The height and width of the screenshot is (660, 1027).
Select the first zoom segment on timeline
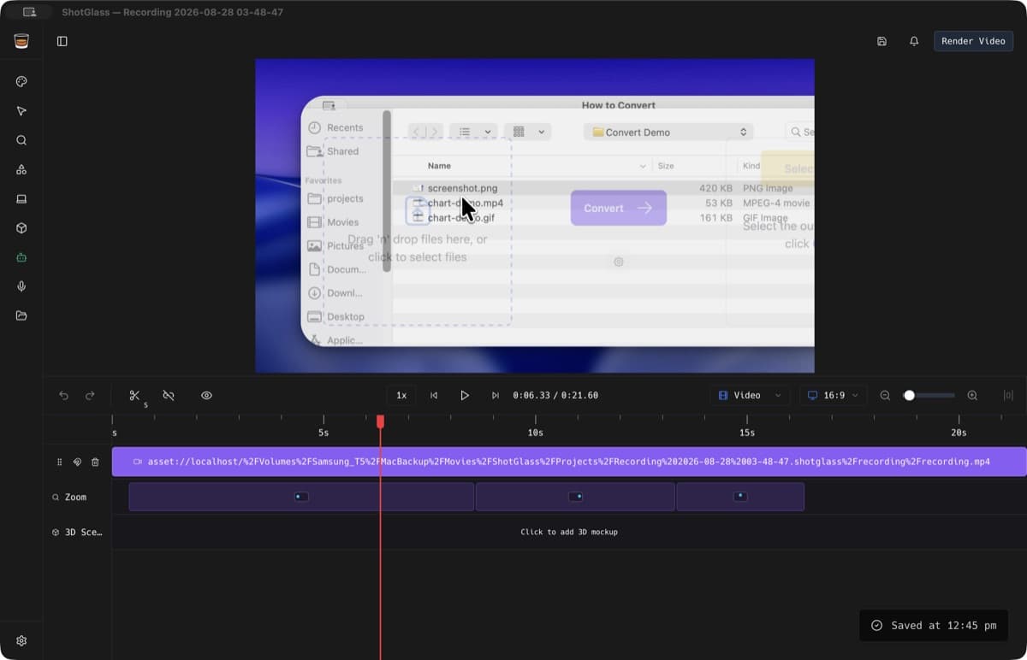[x=301, y=497]
